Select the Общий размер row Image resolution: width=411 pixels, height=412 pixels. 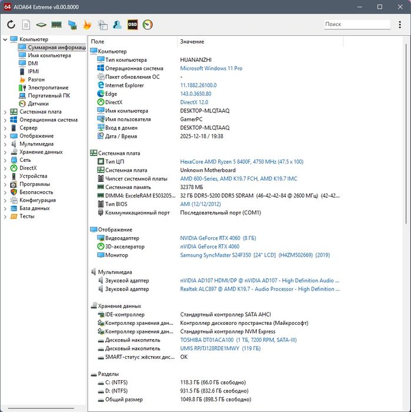point(215,400)
